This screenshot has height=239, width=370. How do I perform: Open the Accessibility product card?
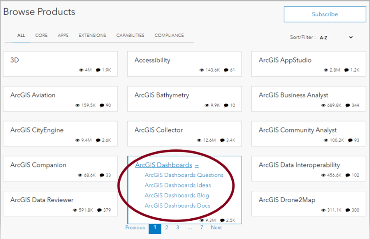point(184,64)
